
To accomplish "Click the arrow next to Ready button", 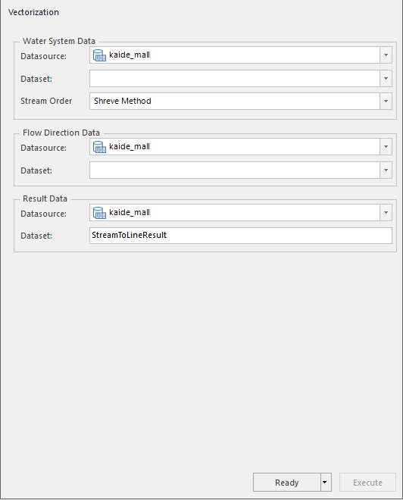I will click(325, 482).
